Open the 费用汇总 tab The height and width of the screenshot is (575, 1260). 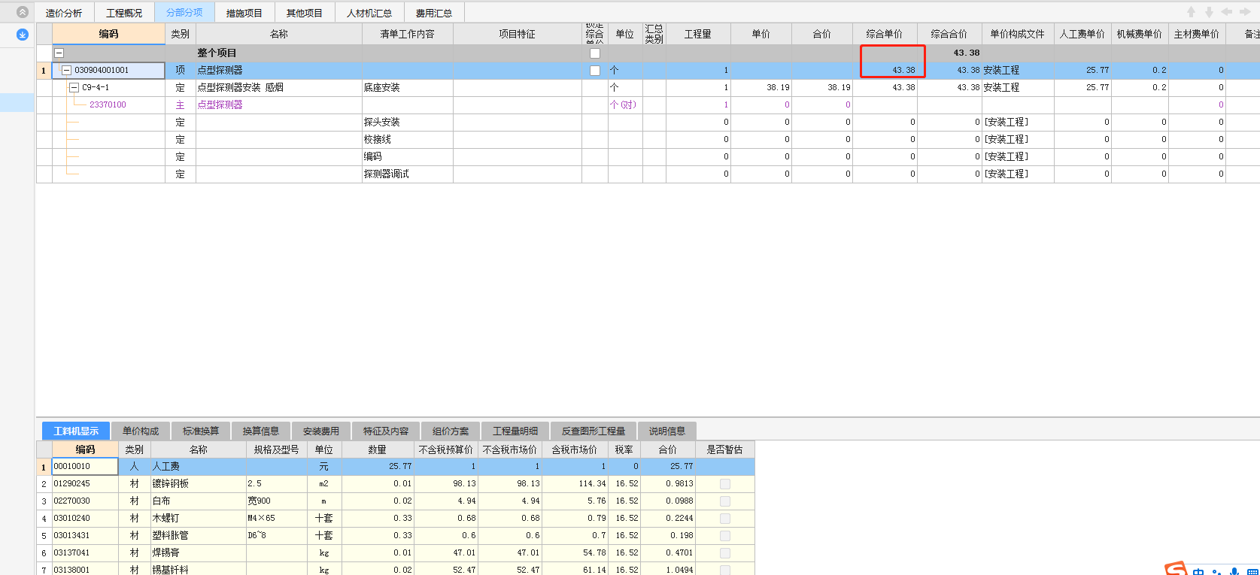(x=434, y=14)
